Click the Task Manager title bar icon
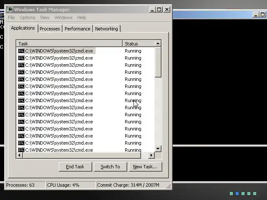Screen dimensions: 267x200 (x=10, y=9)
